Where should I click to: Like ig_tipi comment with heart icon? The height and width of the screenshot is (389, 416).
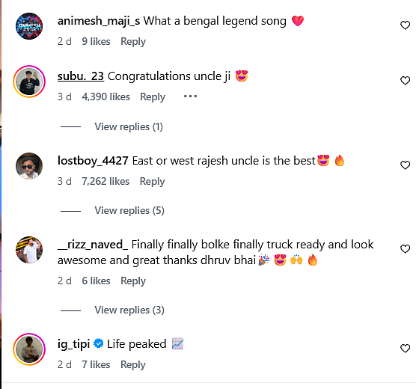[405, 349]
